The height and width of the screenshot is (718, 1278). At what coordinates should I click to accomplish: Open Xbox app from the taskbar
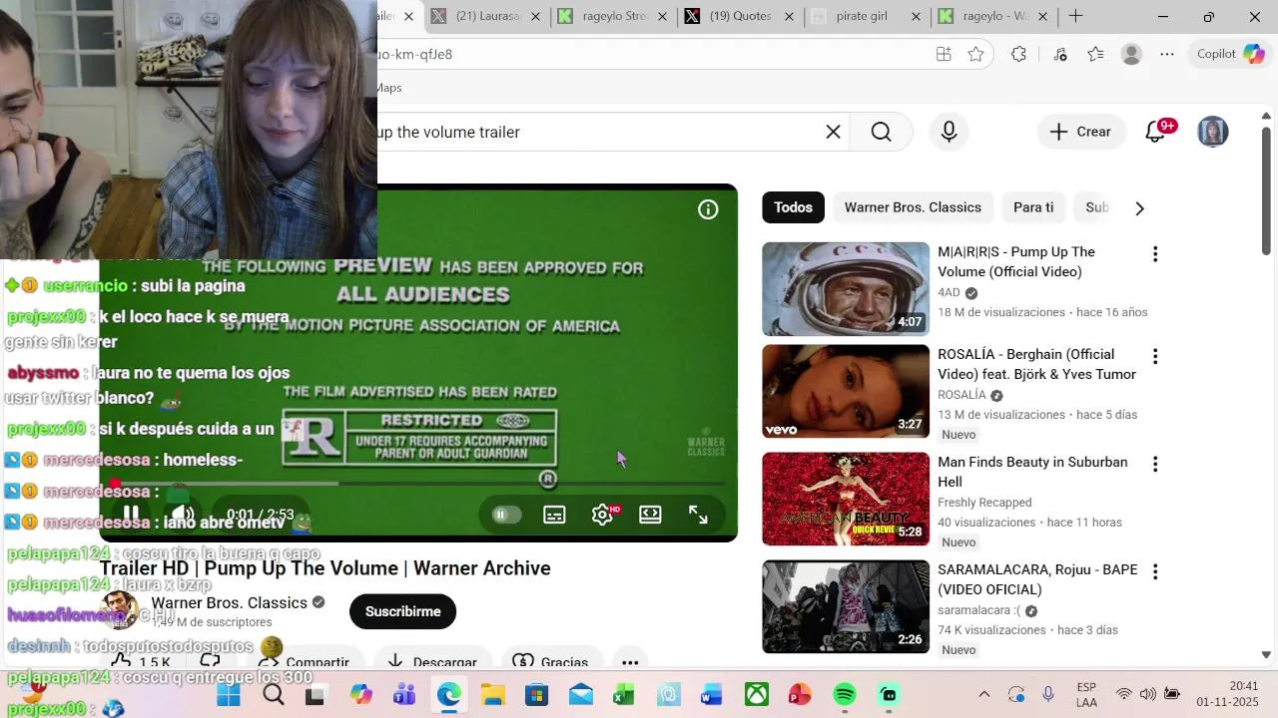point(757,695)
